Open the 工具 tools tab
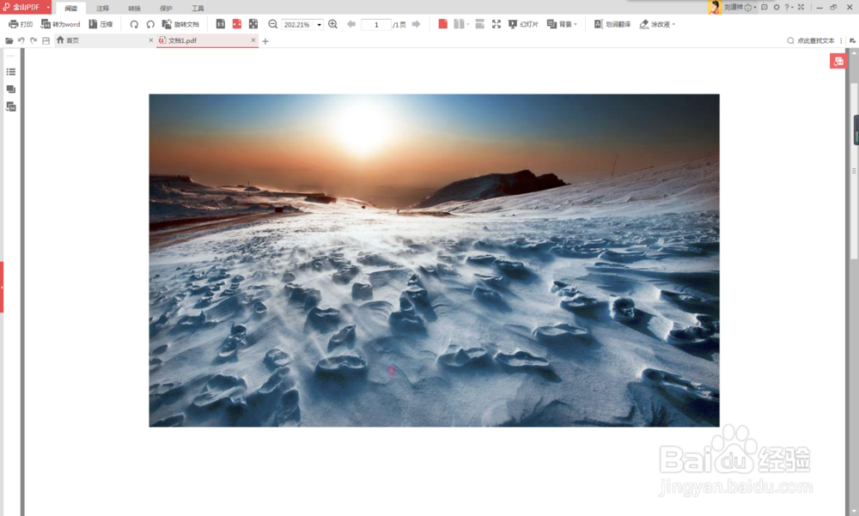859x516 pixels. point(197,8)
